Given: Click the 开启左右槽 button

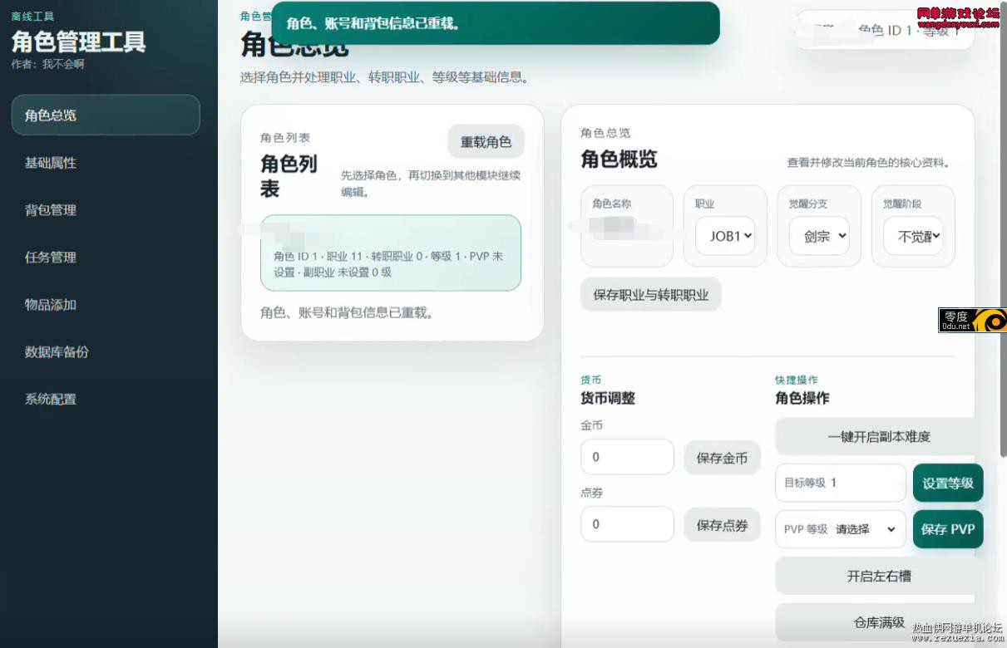Looking at the screenshot, I should pyautogui.click(x=878, y=576).
